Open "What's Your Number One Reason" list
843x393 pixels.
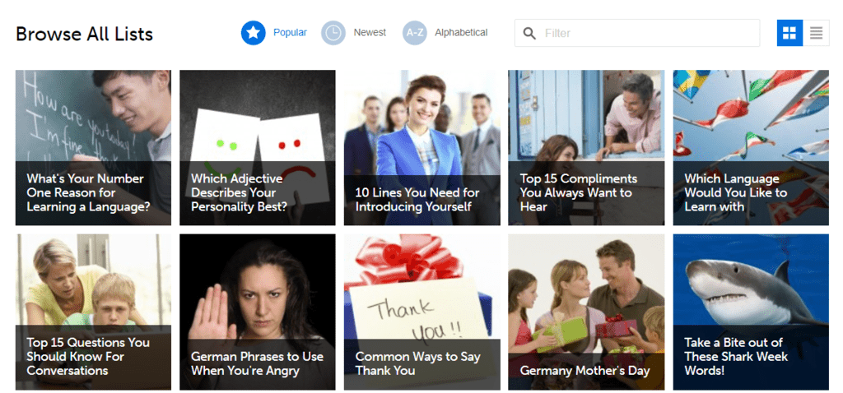[x=93, y=148]
